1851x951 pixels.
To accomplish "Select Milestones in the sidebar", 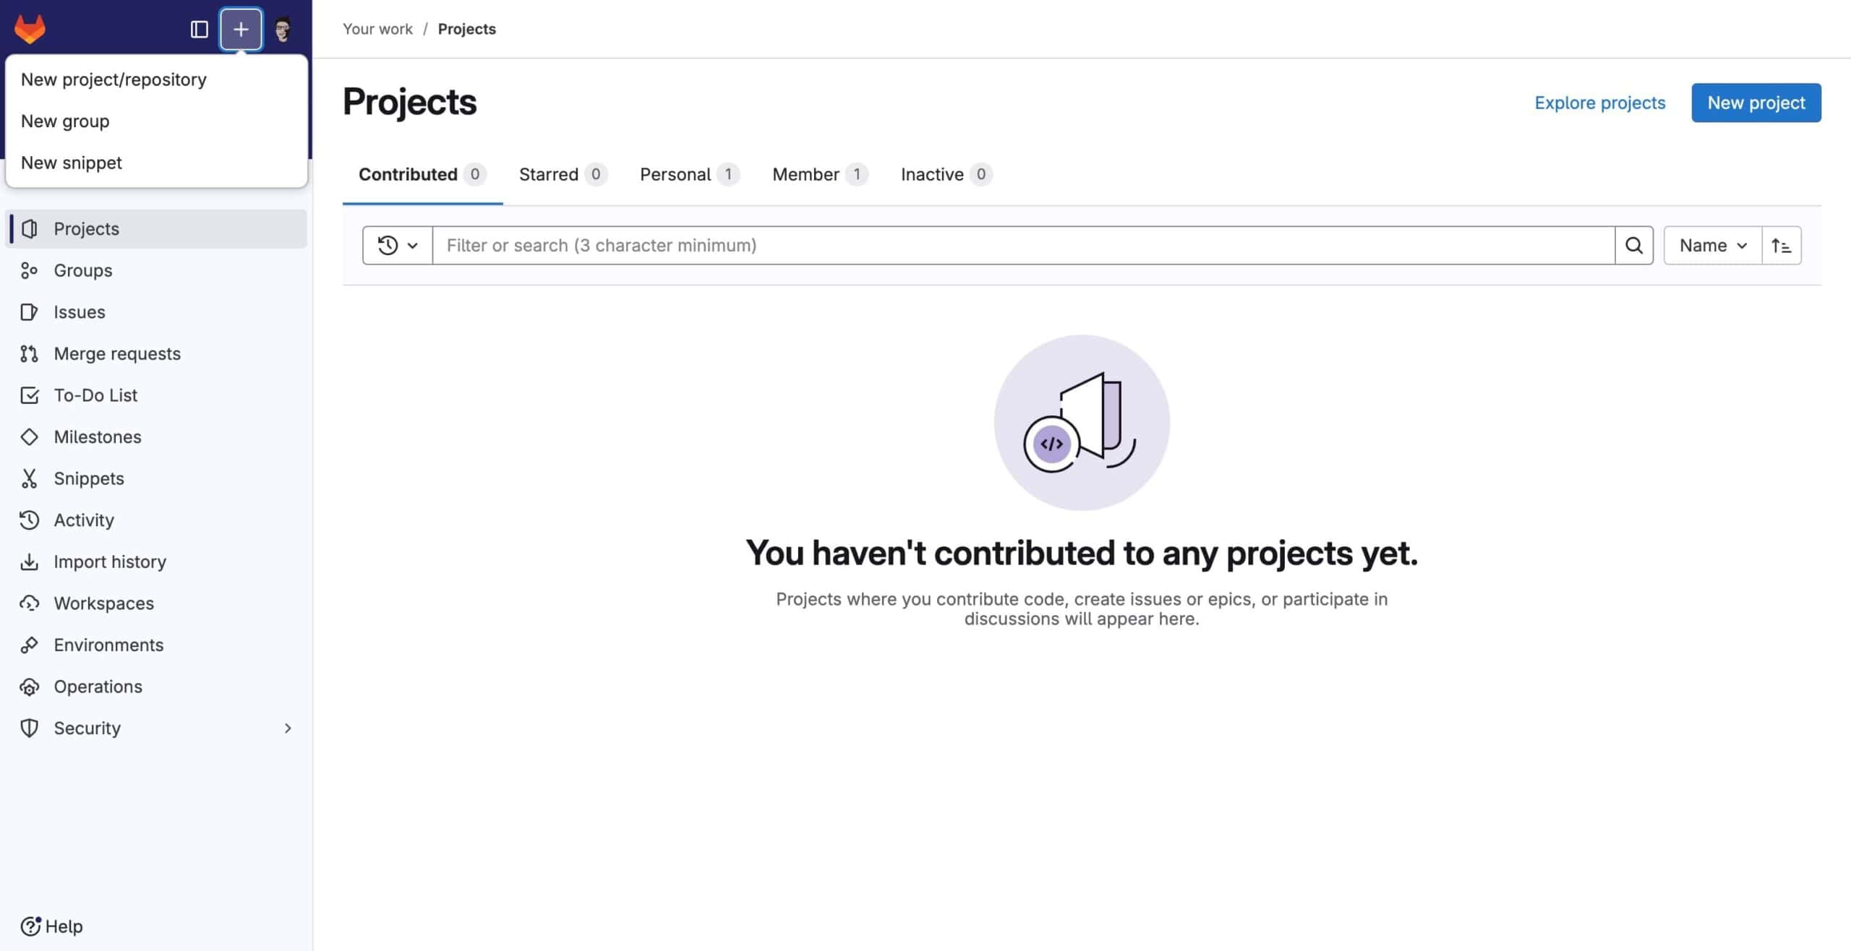I will (x=98, y=436).
